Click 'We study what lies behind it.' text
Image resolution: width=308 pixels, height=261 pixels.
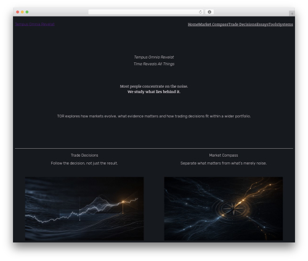[x=154, y=92]
